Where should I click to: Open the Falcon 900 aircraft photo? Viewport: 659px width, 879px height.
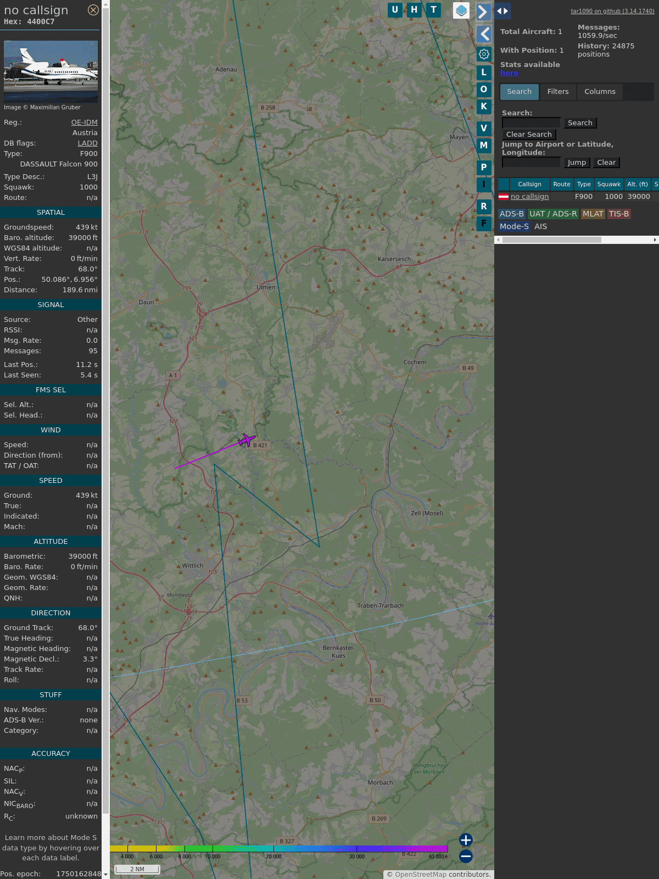pyautogui.click(x=51, y=71)
